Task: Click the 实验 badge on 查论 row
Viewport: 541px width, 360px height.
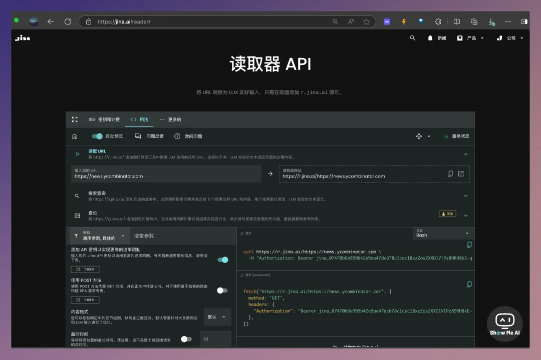Action: coord(447,214)
